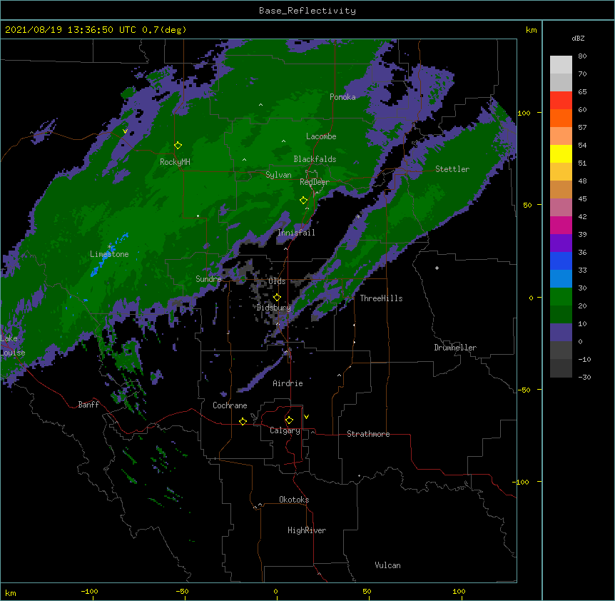Click the RockyMH label
The width and height of the screenshot is (615, 601).
[x=175, y=162]
